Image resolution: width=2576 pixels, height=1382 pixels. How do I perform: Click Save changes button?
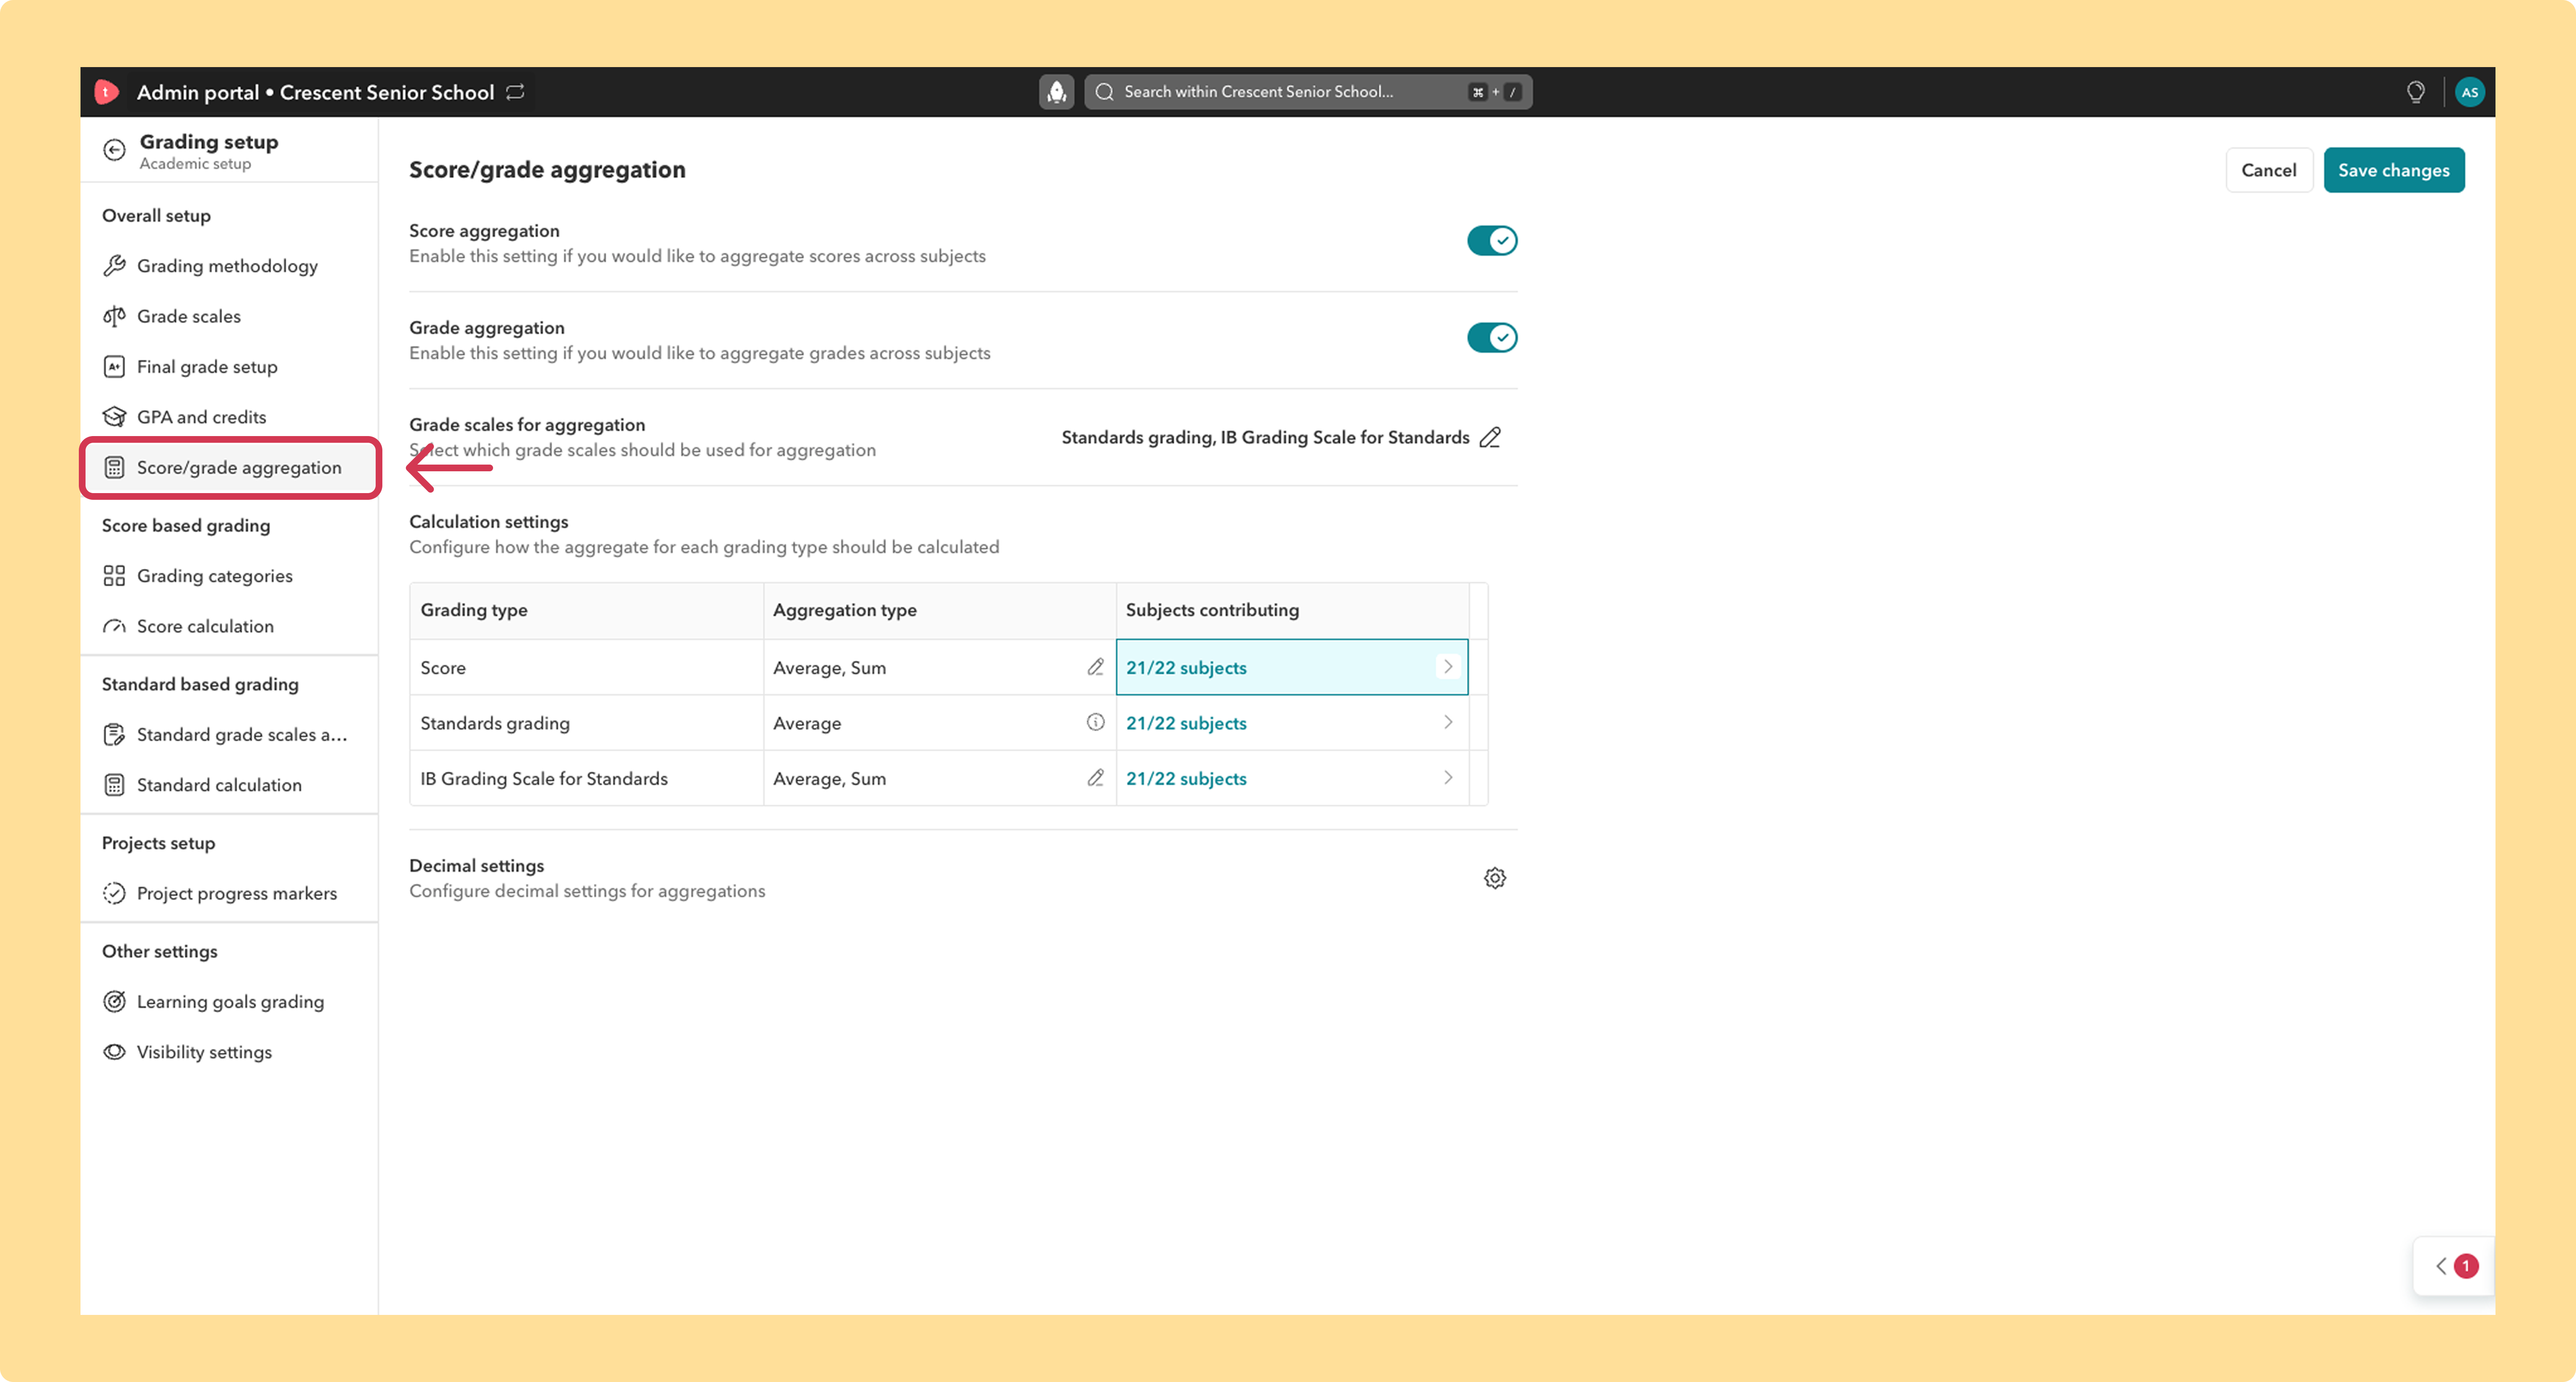[x=2393, y=170]
